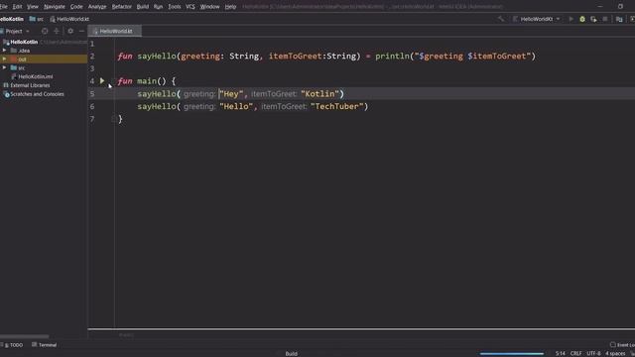Viewport: 635px width, 357px height.
Task: Expand the src folder arrow
Action: (x=4, y=67)
